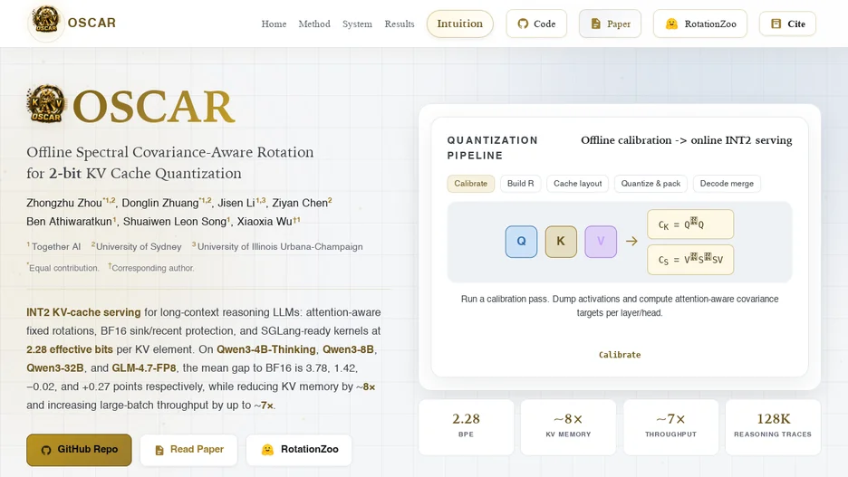Open the bottom RotationZoo button

click(299, 450)
